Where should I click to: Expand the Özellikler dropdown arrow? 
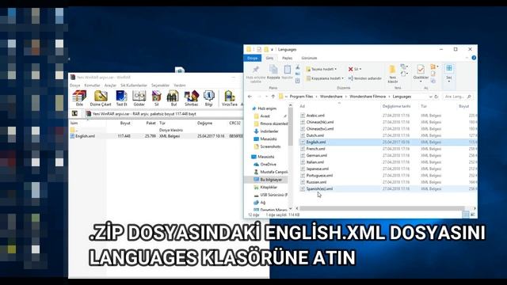[x=421, y=82]
